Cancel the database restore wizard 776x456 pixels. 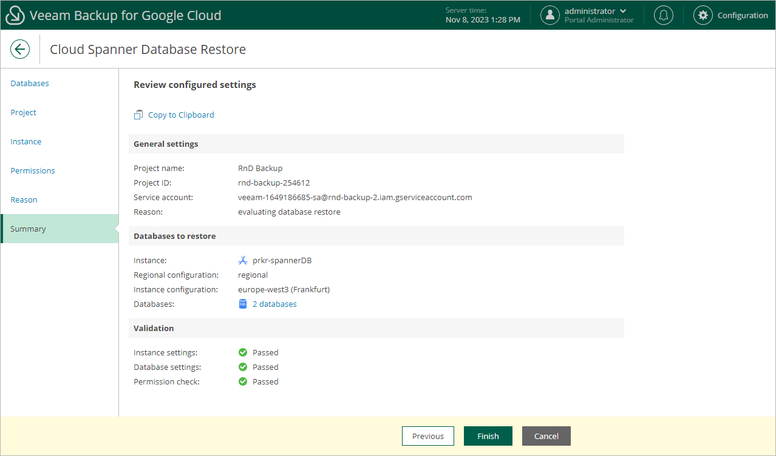pos(546,436)
